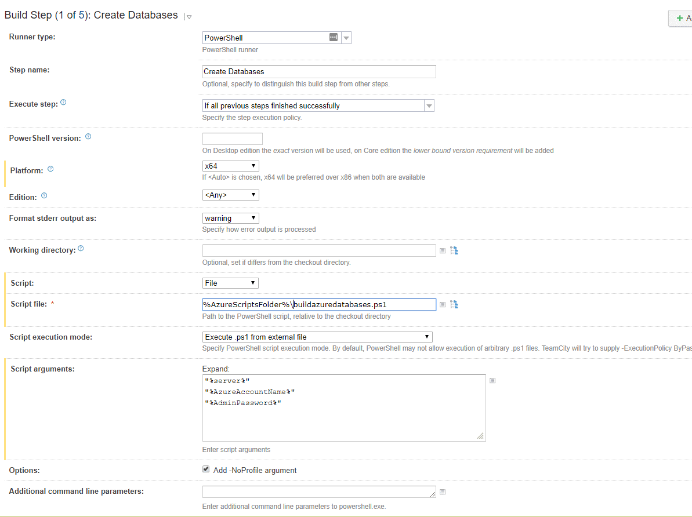Viewport: 692px width, 517px height.
Task: Open parameter list icon for Script arguments
Action: 492,381
